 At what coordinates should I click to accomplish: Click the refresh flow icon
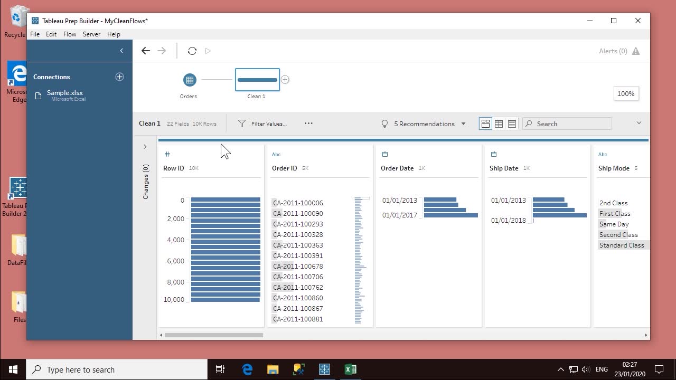click(192, 51)
